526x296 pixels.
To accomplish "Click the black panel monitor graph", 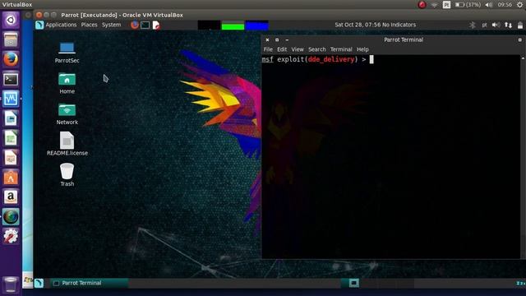I will 209,25.
